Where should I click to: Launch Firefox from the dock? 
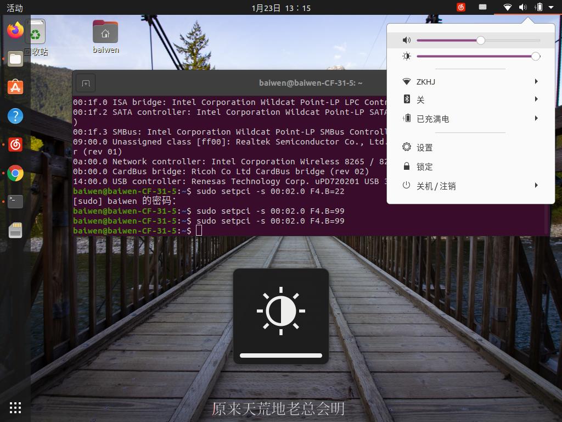15,31
